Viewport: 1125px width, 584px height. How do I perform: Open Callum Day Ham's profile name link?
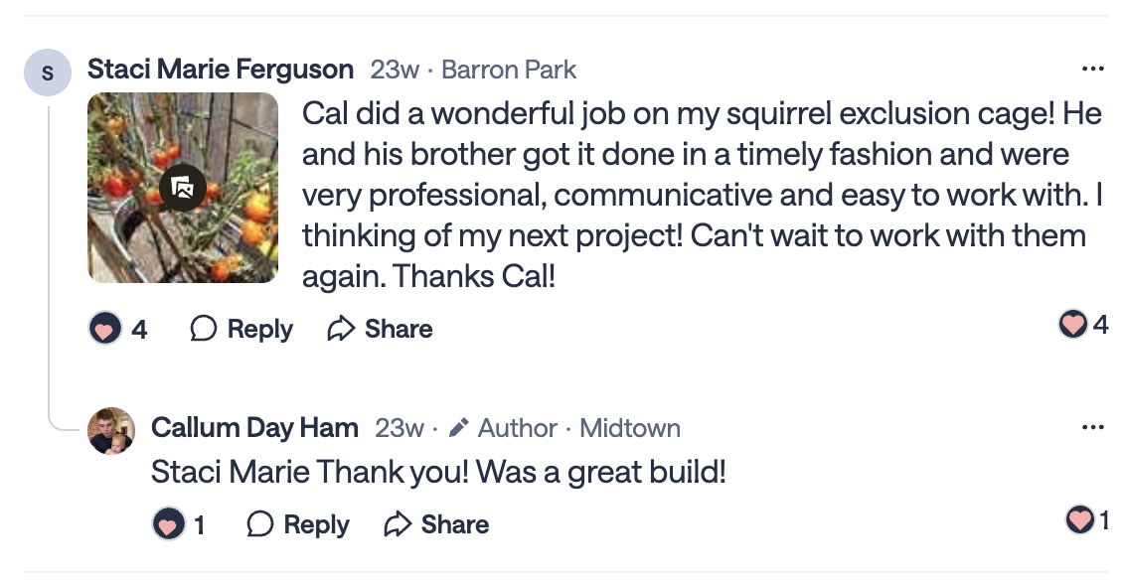(254, 428)
